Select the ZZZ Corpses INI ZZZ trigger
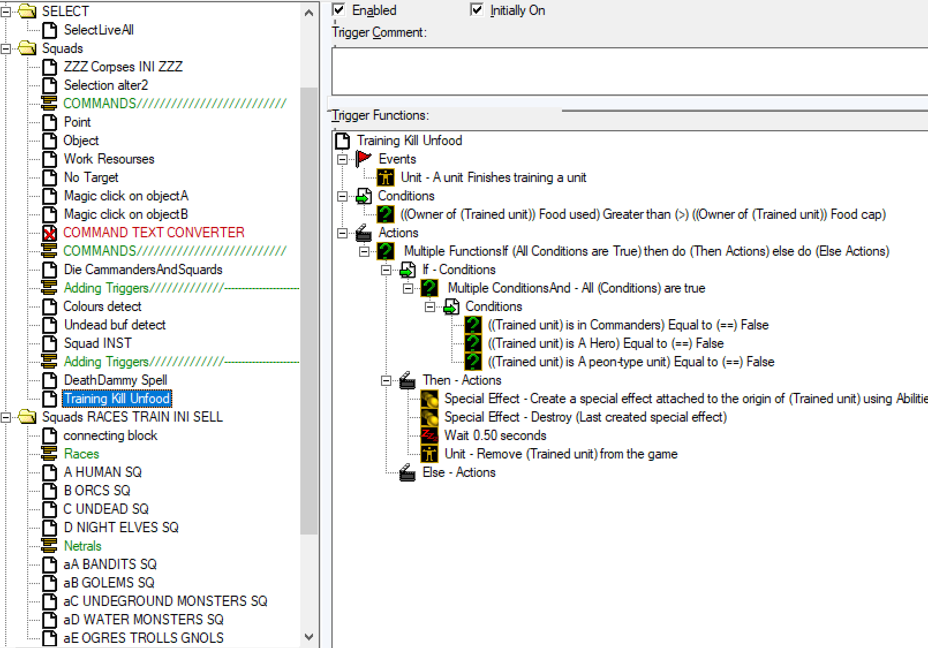 click(123, 67)
